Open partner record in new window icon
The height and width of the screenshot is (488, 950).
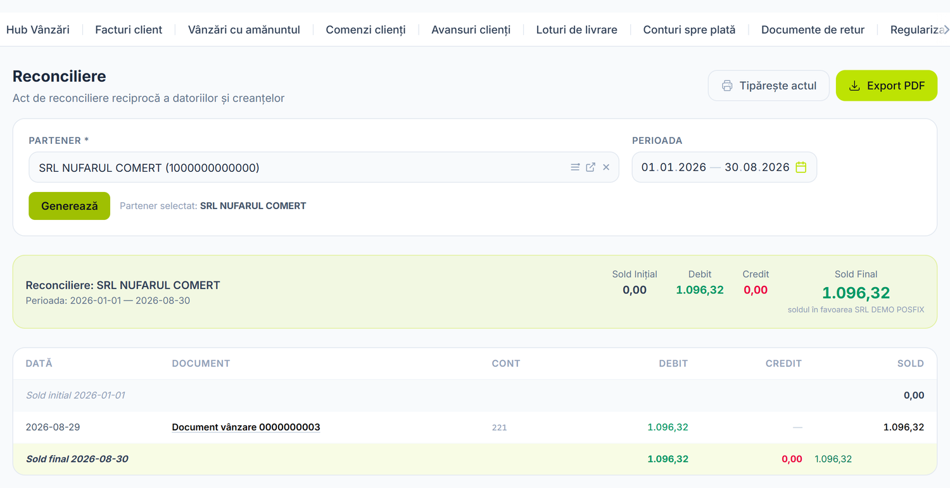[x=590, y=167]
